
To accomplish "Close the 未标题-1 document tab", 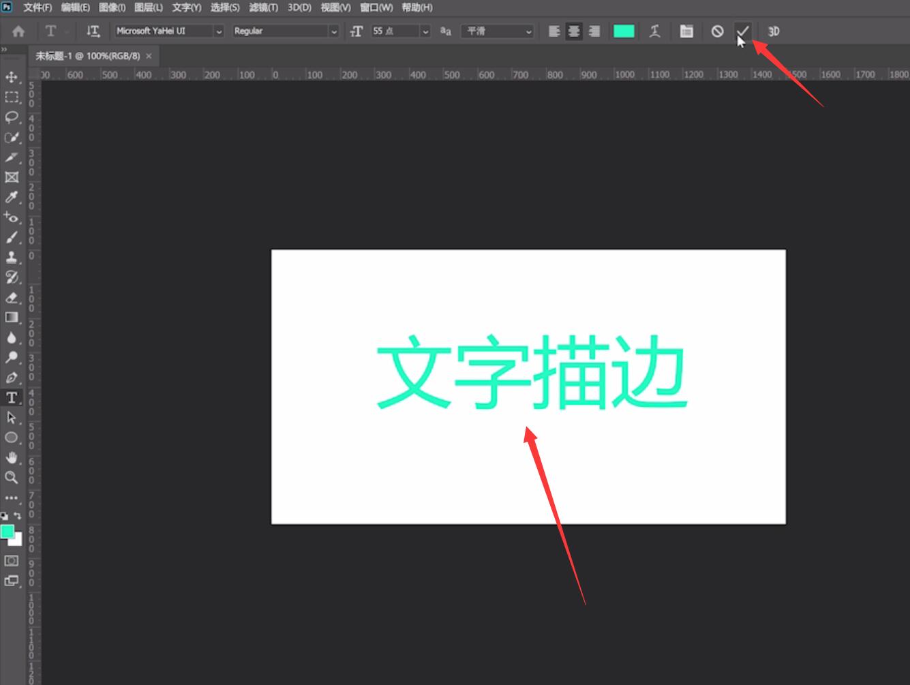I will [x=149, y=56].
